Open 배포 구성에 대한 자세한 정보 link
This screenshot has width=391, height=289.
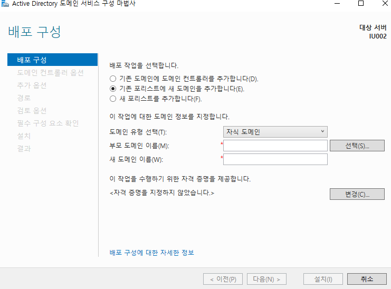pyautogui.click(x=151, y=253)
